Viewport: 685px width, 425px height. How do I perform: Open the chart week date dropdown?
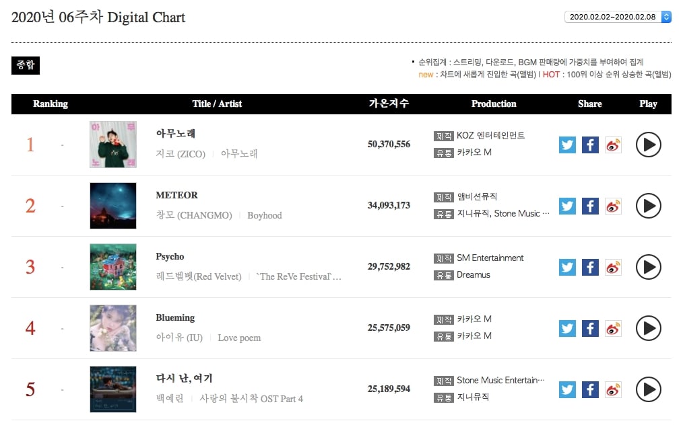618,17
